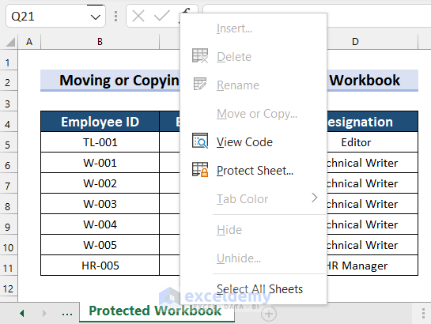
Task: Click the HR Manager designation cell
Action: [x=372, y=266]
